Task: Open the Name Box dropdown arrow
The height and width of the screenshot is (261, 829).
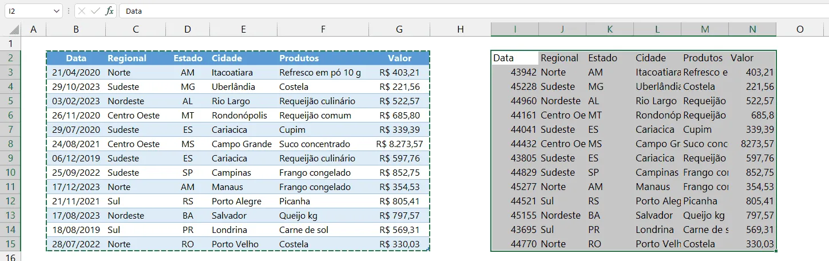Action: click(x=56, y=11)
